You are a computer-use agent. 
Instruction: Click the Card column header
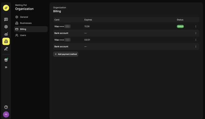[57, 20]
